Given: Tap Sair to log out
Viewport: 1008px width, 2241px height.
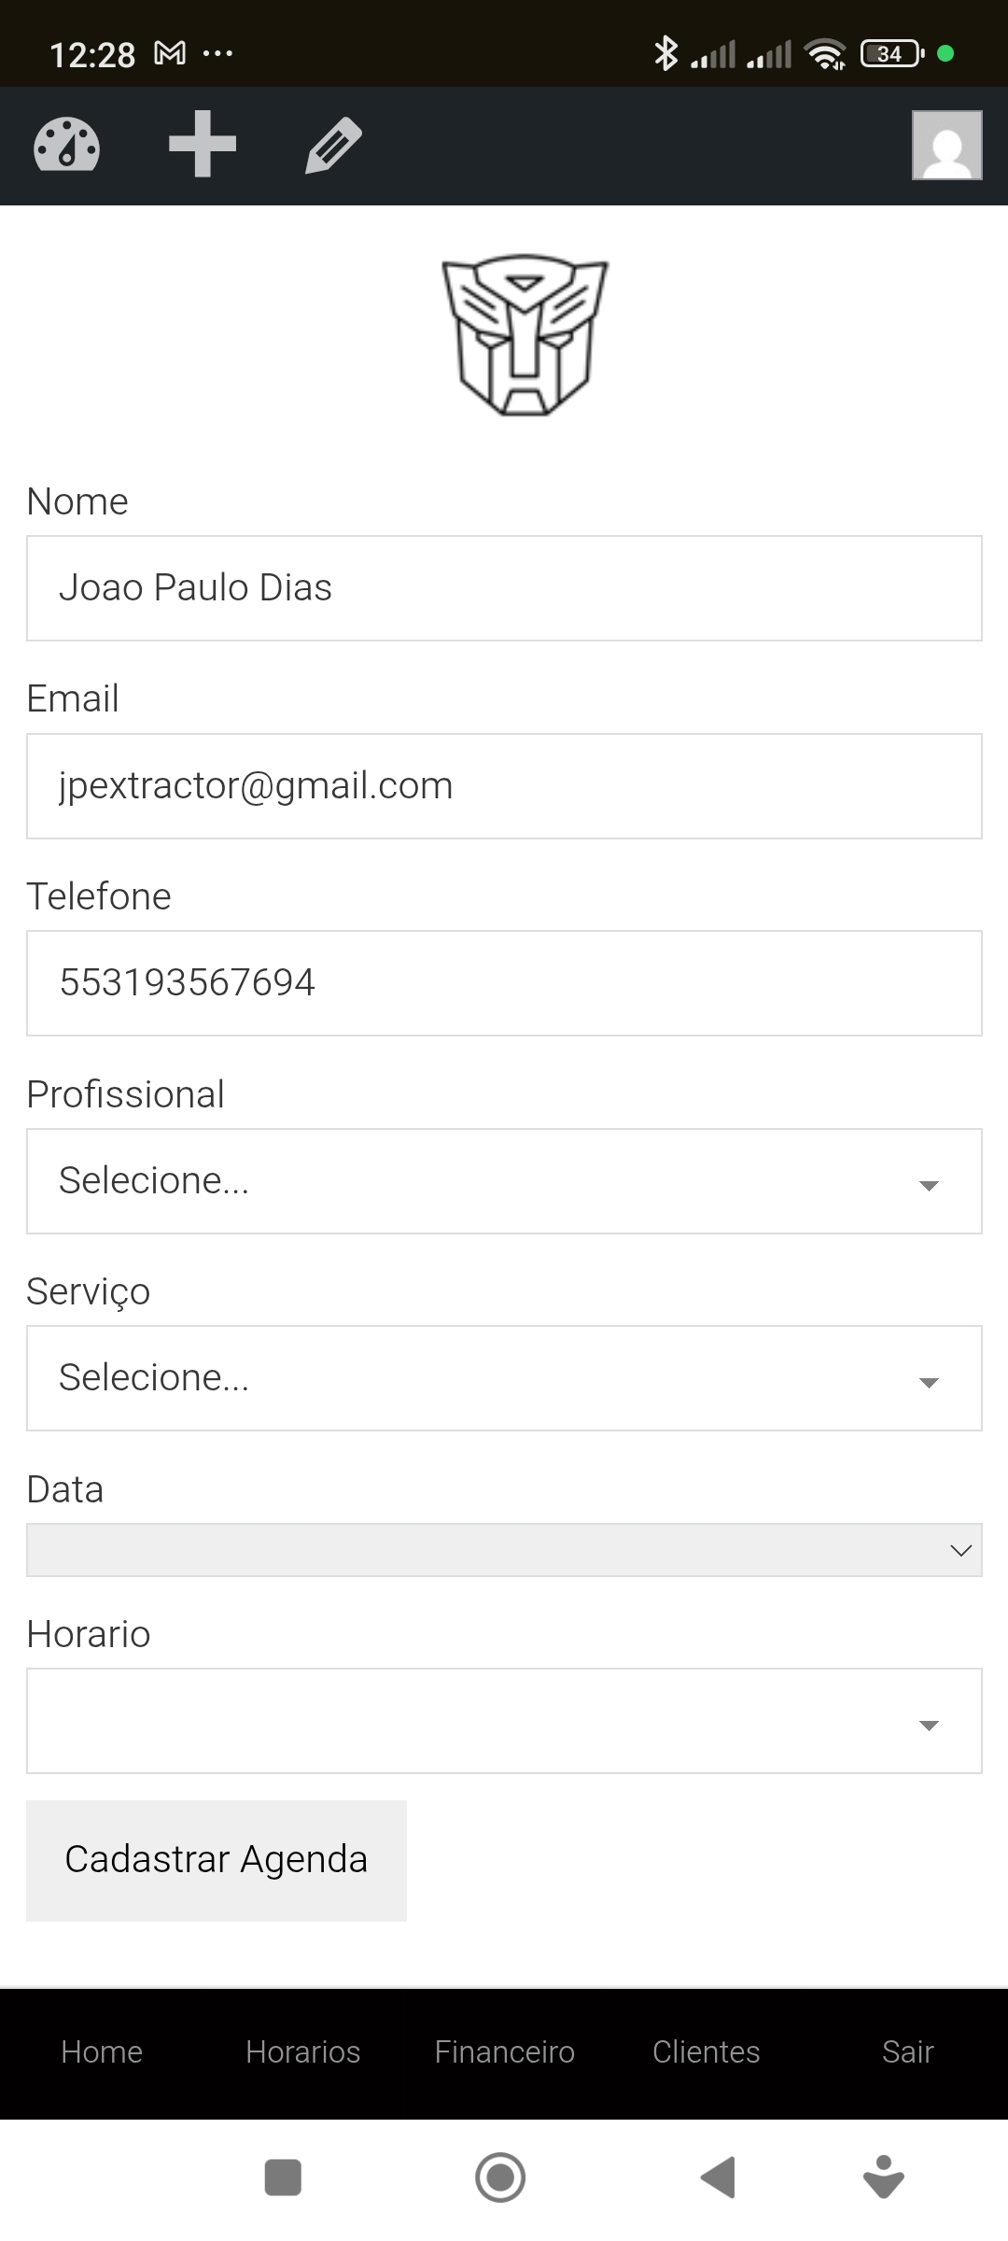Looking at the screenshot, I should point(907,2051).
